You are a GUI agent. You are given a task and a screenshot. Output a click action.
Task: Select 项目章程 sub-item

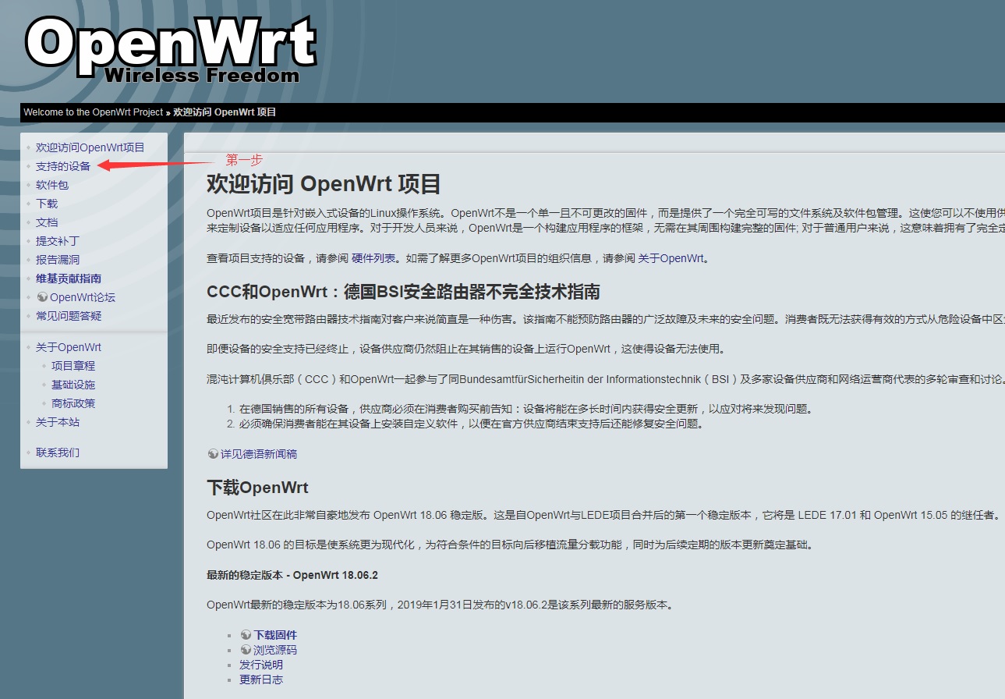coord(73,366)
